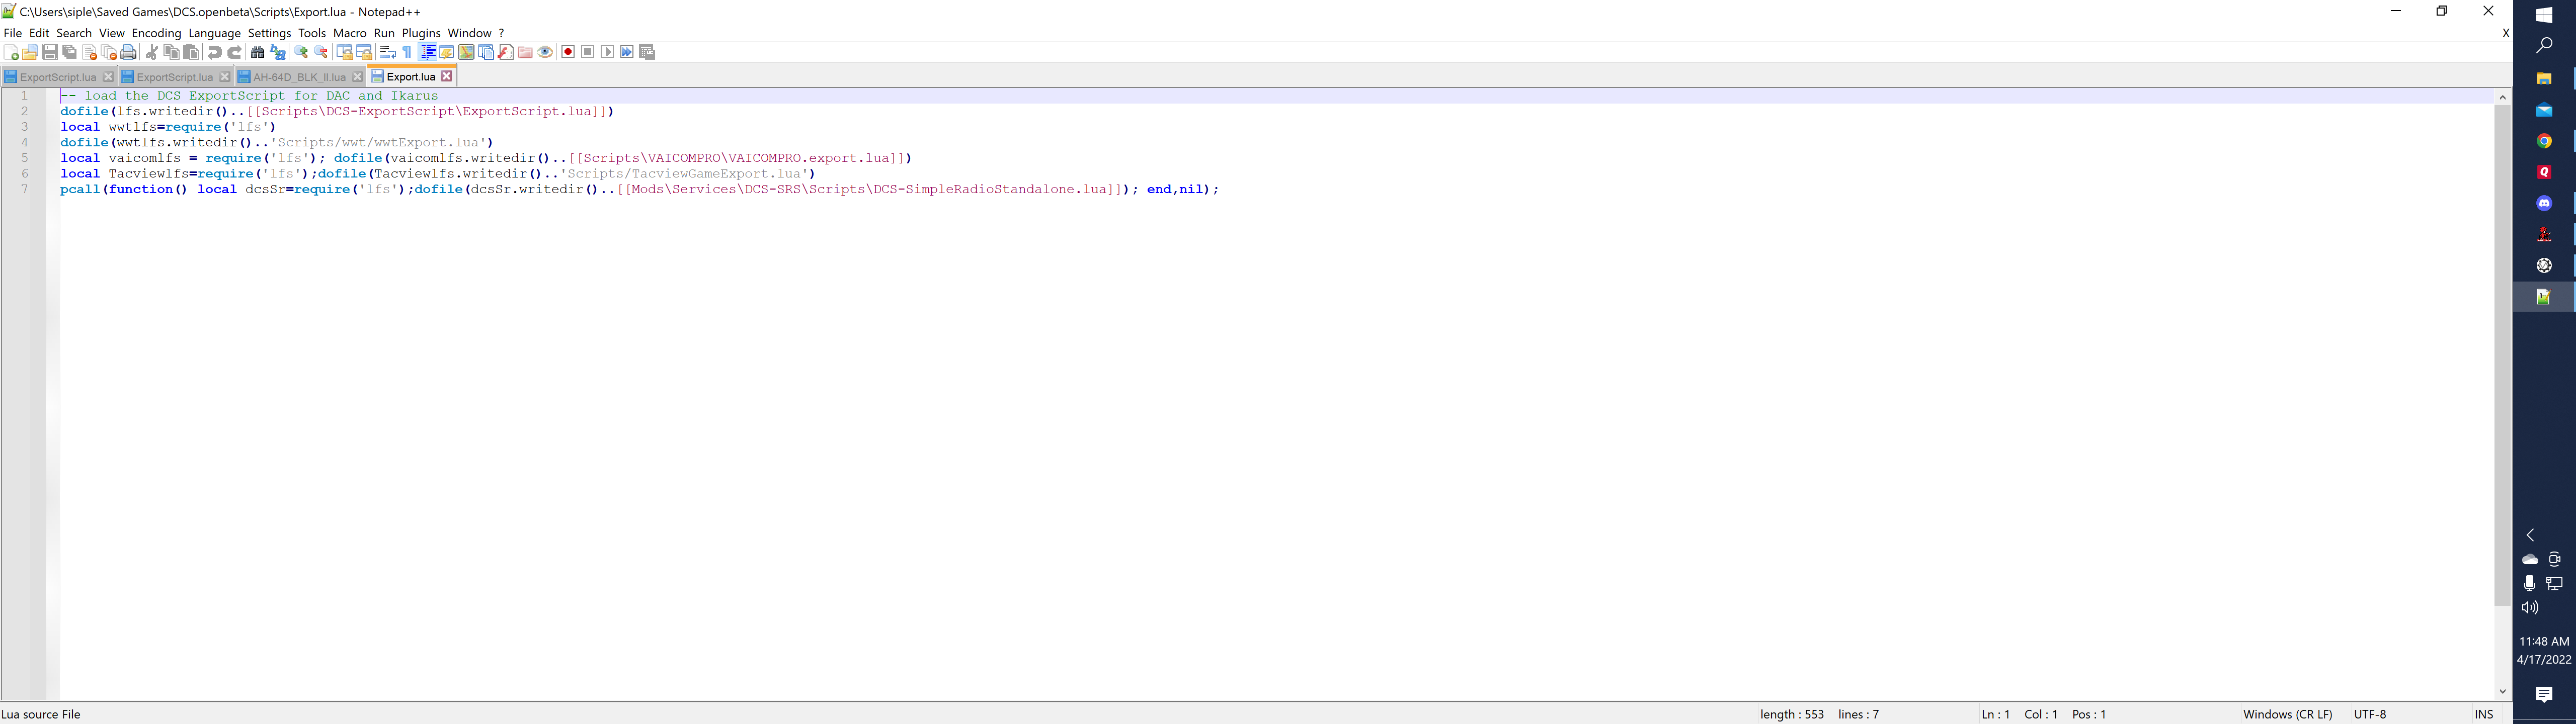Close the AH-64D_BLK_II.lua tab
2576x724 pixels.
point(358,77)
